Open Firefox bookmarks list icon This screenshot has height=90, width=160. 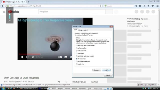140,6
